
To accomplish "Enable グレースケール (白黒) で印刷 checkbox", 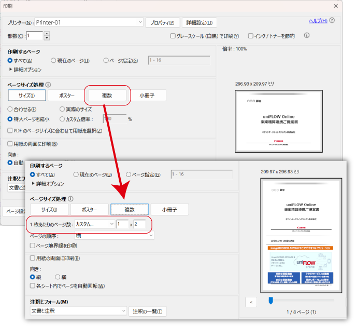I will pyautogui.click(x=174, y=36).
